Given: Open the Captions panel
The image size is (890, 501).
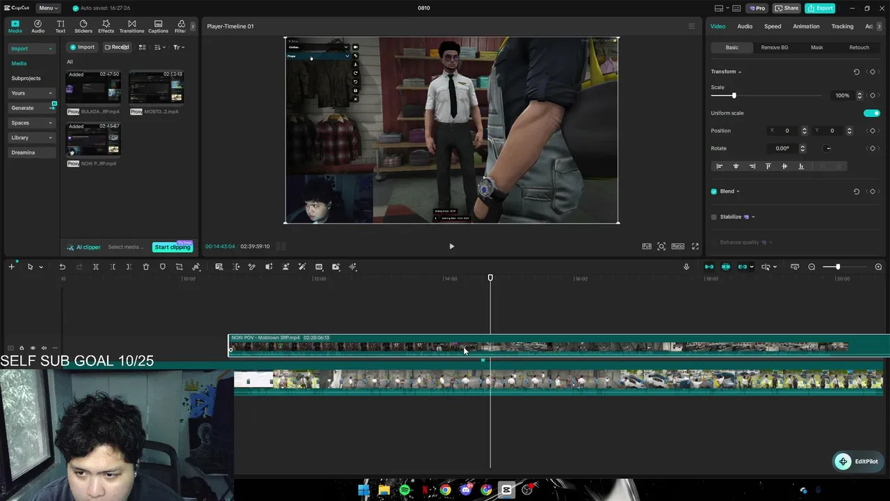Looking at the screenshot, I should 158,26.
